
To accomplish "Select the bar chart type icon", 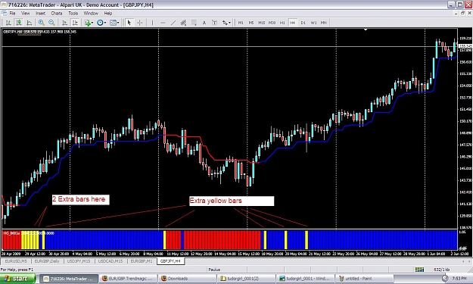I will pos(8,23).
